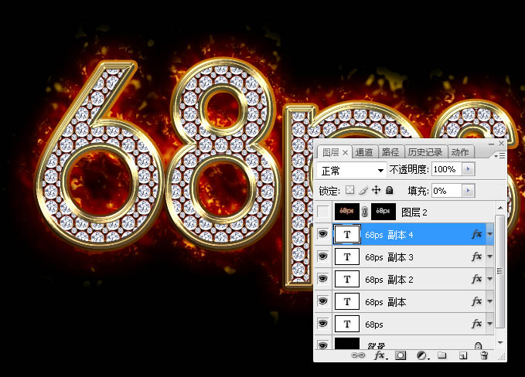Image resolution: width=525 pixels, height=377 pixels.
Task: Show the hidden 图层 2 layer
Action: coord(322,212)
